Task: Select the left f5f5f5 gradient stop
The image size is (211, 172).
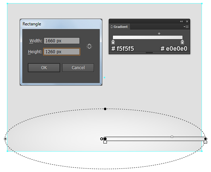Action: (x=113, y=42)
